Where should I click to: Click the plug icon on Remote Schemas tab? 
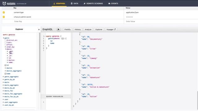tap(84, 3)
